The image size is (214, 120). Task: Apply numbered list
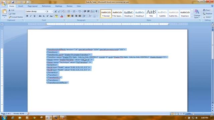[x=74, y=11]
